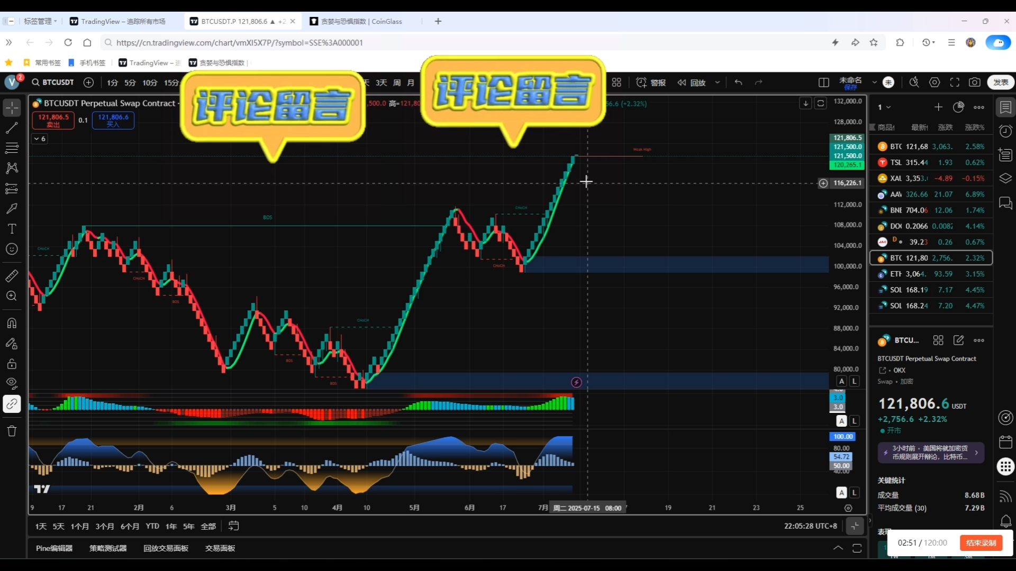Viewport: 1016px width, 571px height.
Task: Edit the symbol details notes icon
Action: click(958, 340)
